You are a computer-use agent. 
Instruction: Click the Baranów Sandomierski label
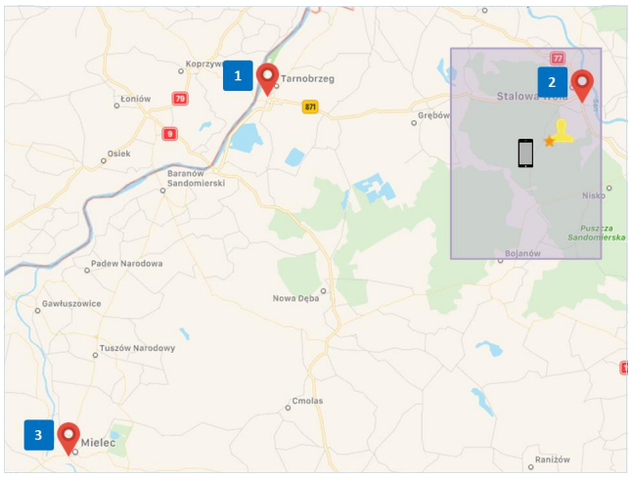[197, 178]
